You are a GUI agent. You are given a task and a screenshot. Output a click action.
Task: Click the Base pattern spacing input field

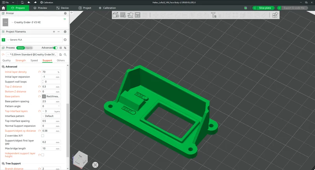(51, 101)
